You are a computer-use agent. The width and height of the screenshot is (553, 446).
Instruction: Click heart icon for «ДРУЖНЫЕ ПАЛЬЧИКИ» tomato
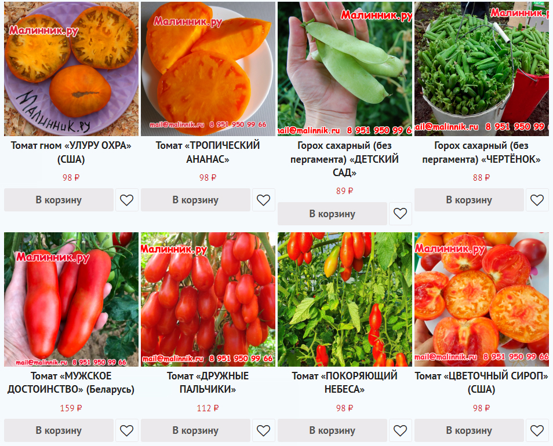coord(263,430)
